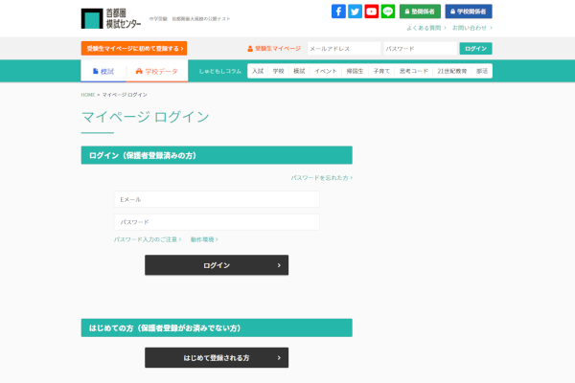Open the LINE social icon

pos(388,11)
